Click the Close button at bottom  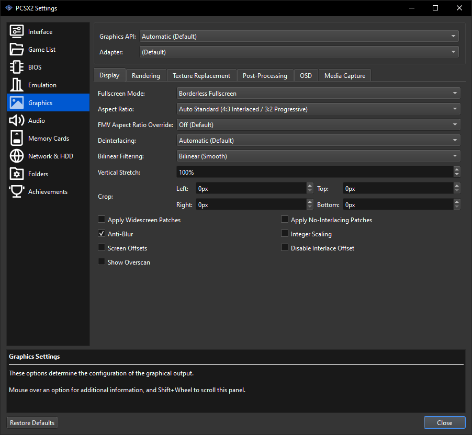tap(445, 422)
